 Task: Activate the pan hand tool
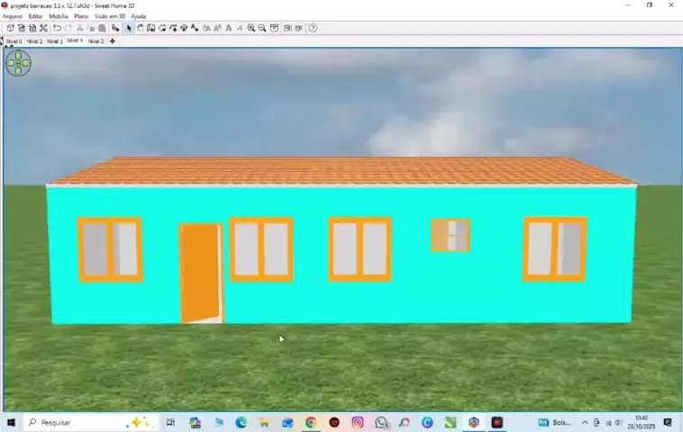coord(140,28)
